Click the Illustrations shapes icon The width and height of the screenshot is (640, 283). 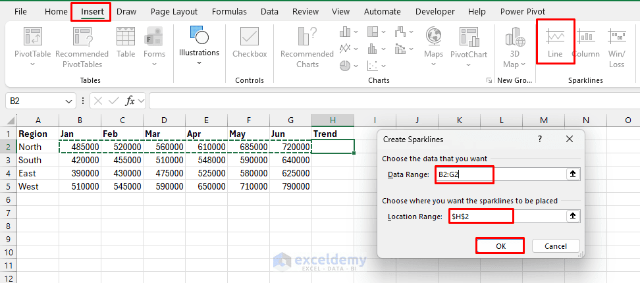coord(200,35)
